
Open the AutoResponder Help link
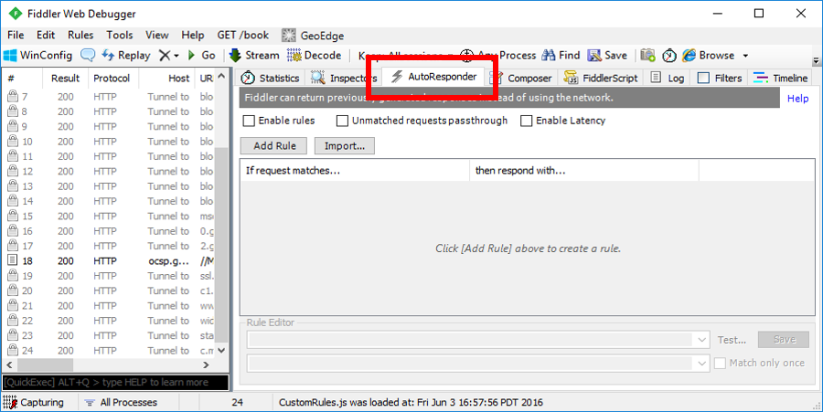click(x=797, y=99)
